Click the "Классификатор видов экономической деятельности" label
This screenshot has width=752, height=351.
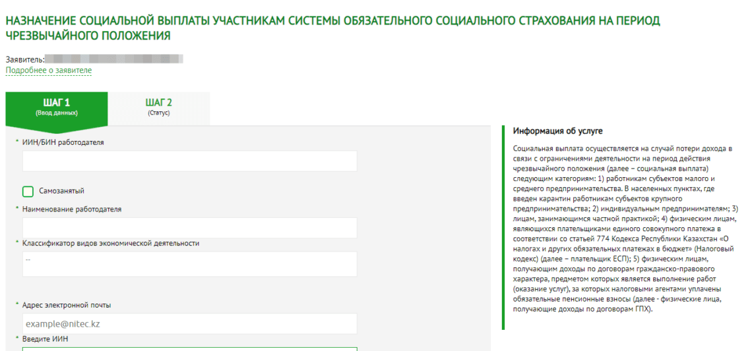pyautogui.click(x=110, y=243)
